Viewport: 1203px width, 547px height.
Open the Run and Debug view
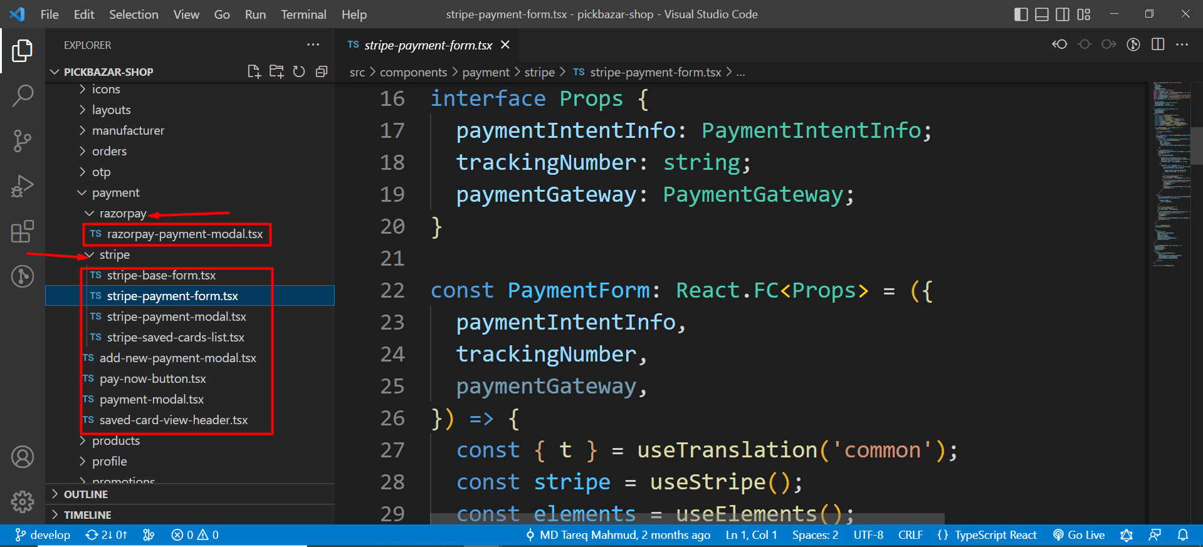coord(23,186)
